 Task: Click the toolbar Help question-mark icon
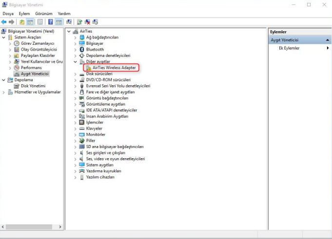coord(51,22)
